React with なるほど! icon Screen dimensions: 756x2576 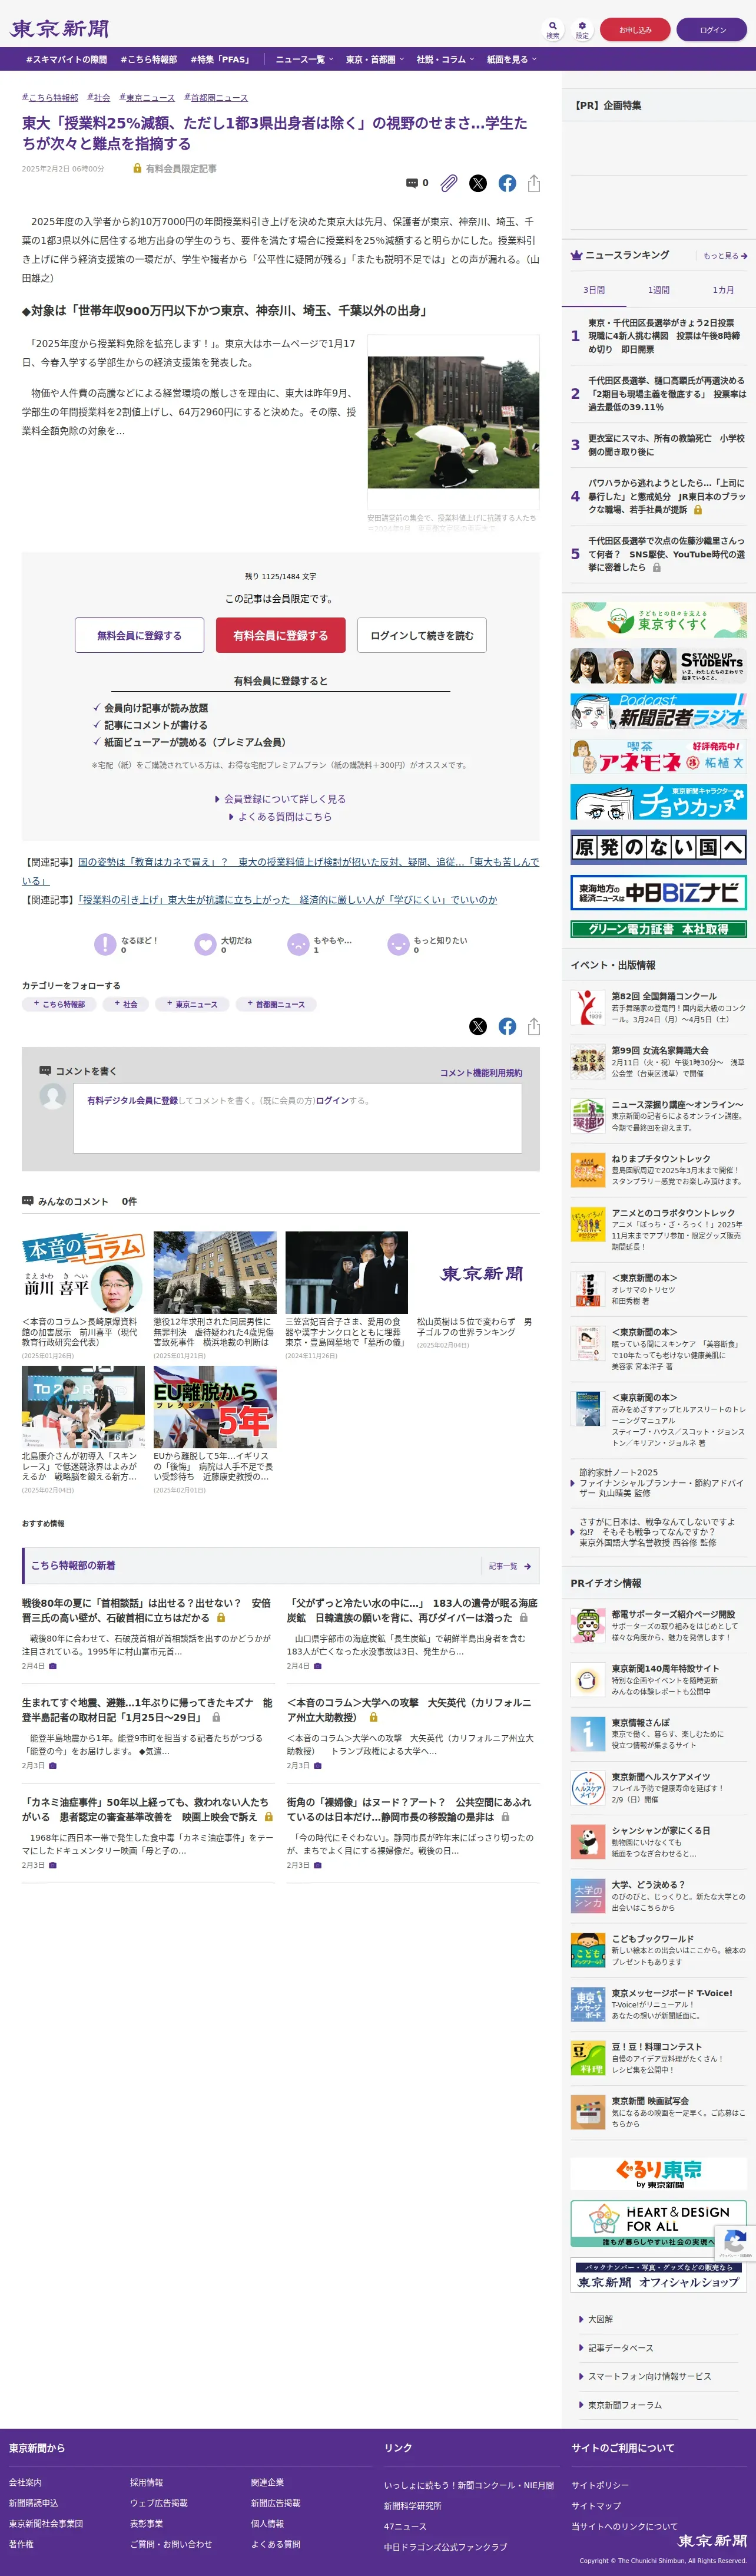click(105, 944)
